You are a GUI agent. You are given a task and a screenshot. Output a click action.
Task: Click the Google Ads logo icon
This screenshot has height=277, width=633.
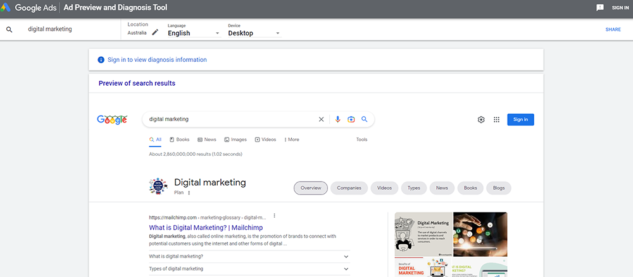coord(6,8)
